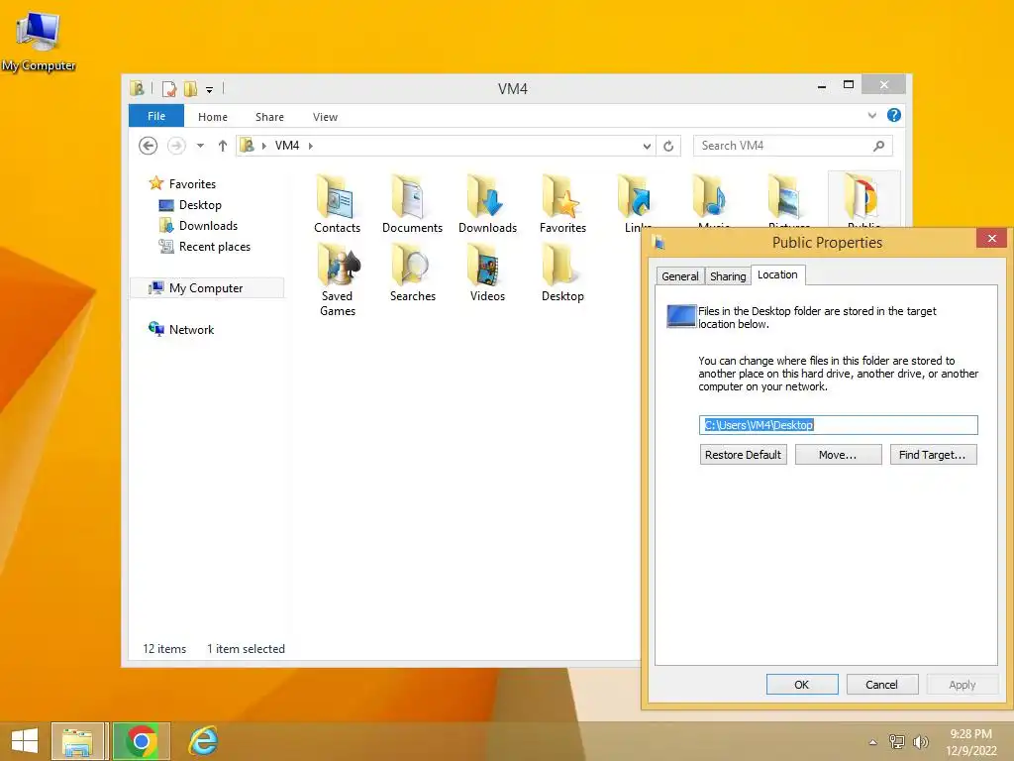
Task: Select the Videos folder
Action: pos(487,272)
